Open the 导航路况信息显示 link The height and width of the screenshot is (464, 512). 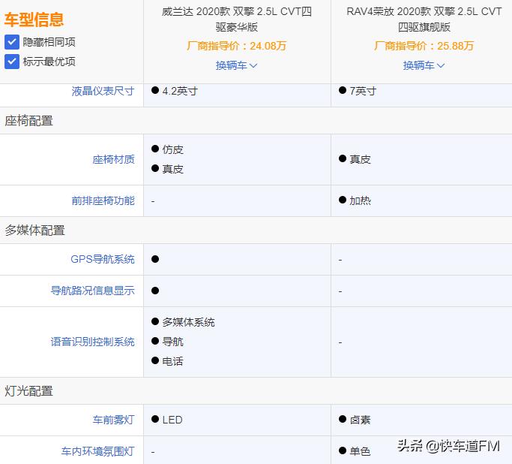pyautogui.click(x=92, y=291)
